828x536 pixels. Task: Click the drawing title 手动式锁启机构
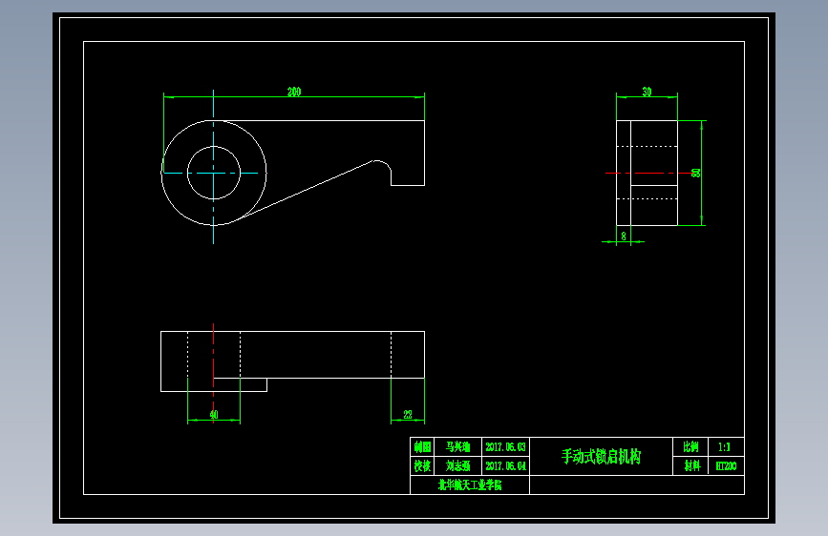tap(601, 456)
